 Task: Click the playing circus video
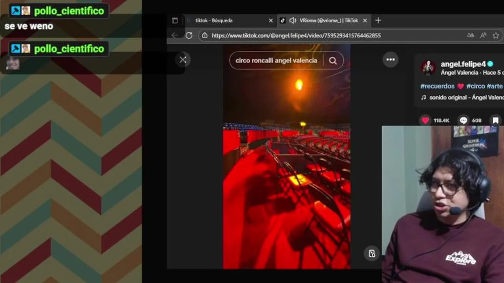pos(287,156)
